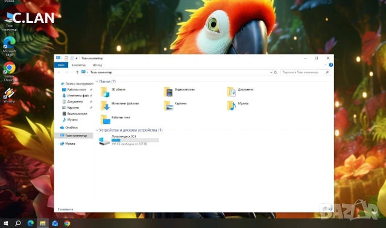Open the Mail app from the taskbar
Screen dimensions: 386x228
(55, 223)
